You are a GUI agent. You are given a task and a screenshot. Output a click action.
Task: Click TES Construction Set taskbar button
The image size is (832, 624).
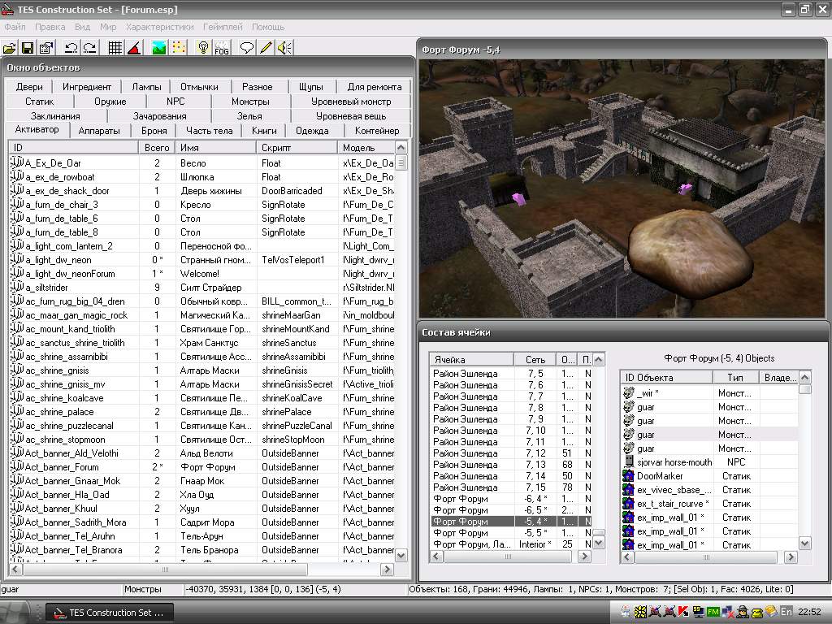(110, 613)
